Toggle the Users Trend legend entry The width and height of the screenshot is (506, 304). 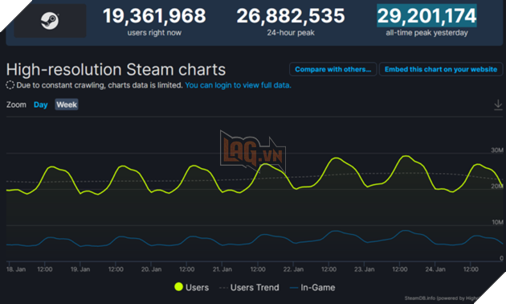[x=249, y=287]
